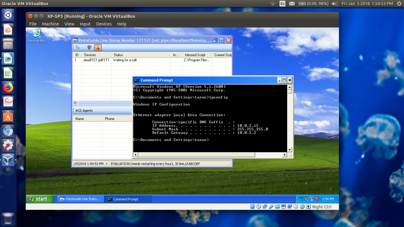Open Ubuntu Software Center from dock
This screenshot has width=404, height=227.
click(8, 116)
